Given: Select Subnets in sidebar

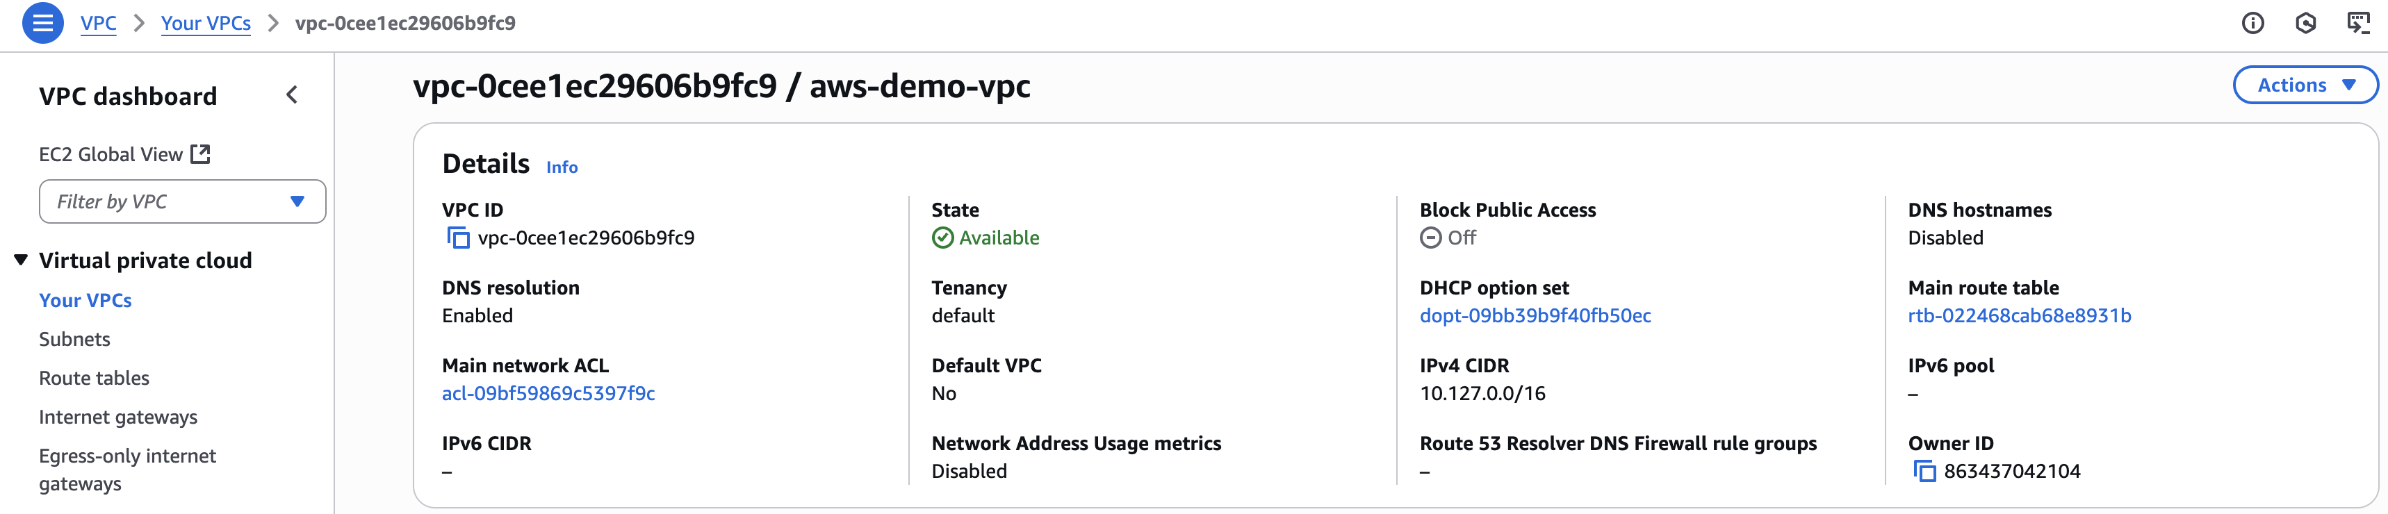Looking at the screenshot, I should [74, 339].
